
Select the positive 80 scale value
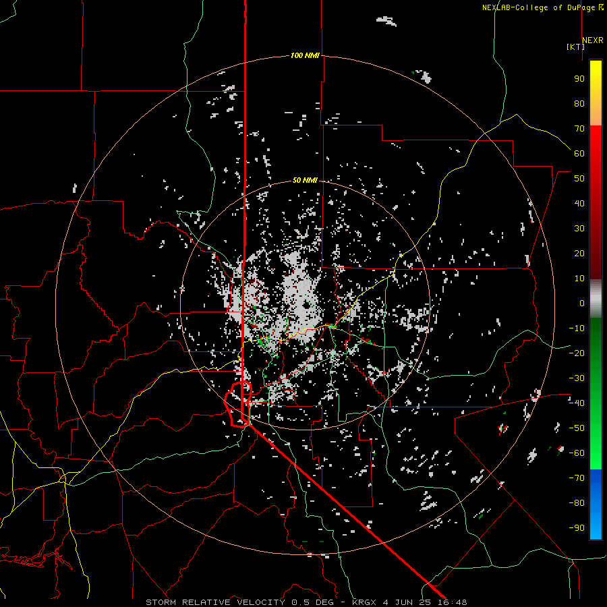tap(579, 104)
